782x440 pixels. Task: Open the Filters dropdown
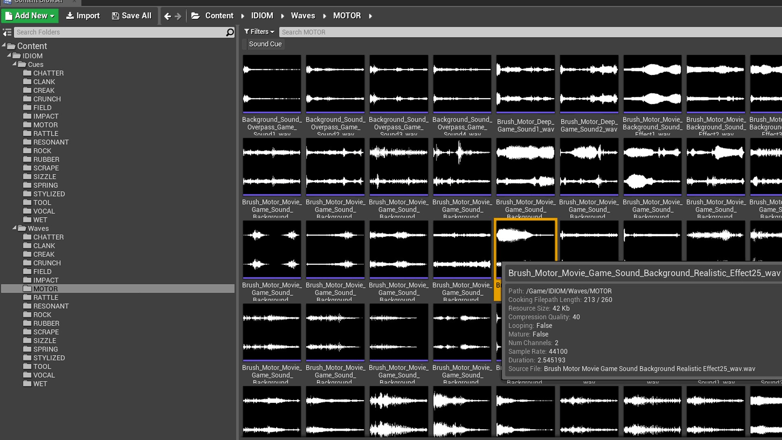pos(259,31)
